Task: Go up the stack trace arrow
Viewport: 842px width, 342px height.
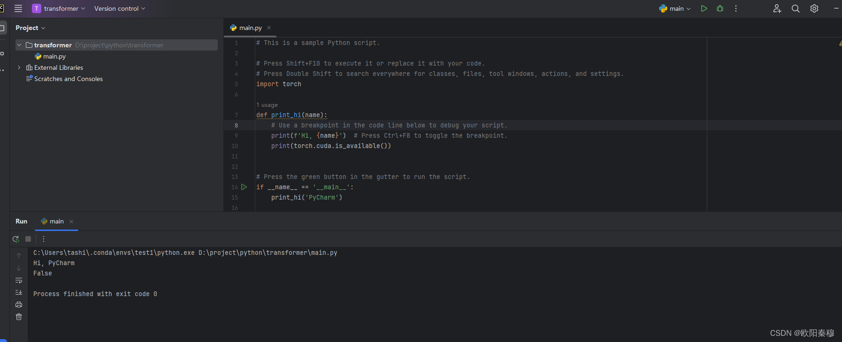Action: tap(19, 256)
